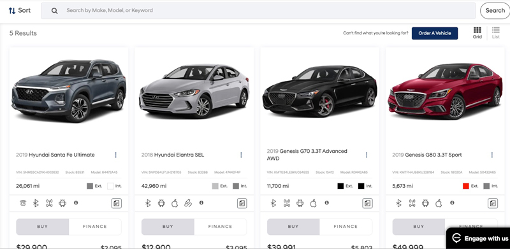Click the Bluetooth icon on Santa Fe card

point(36,203)
